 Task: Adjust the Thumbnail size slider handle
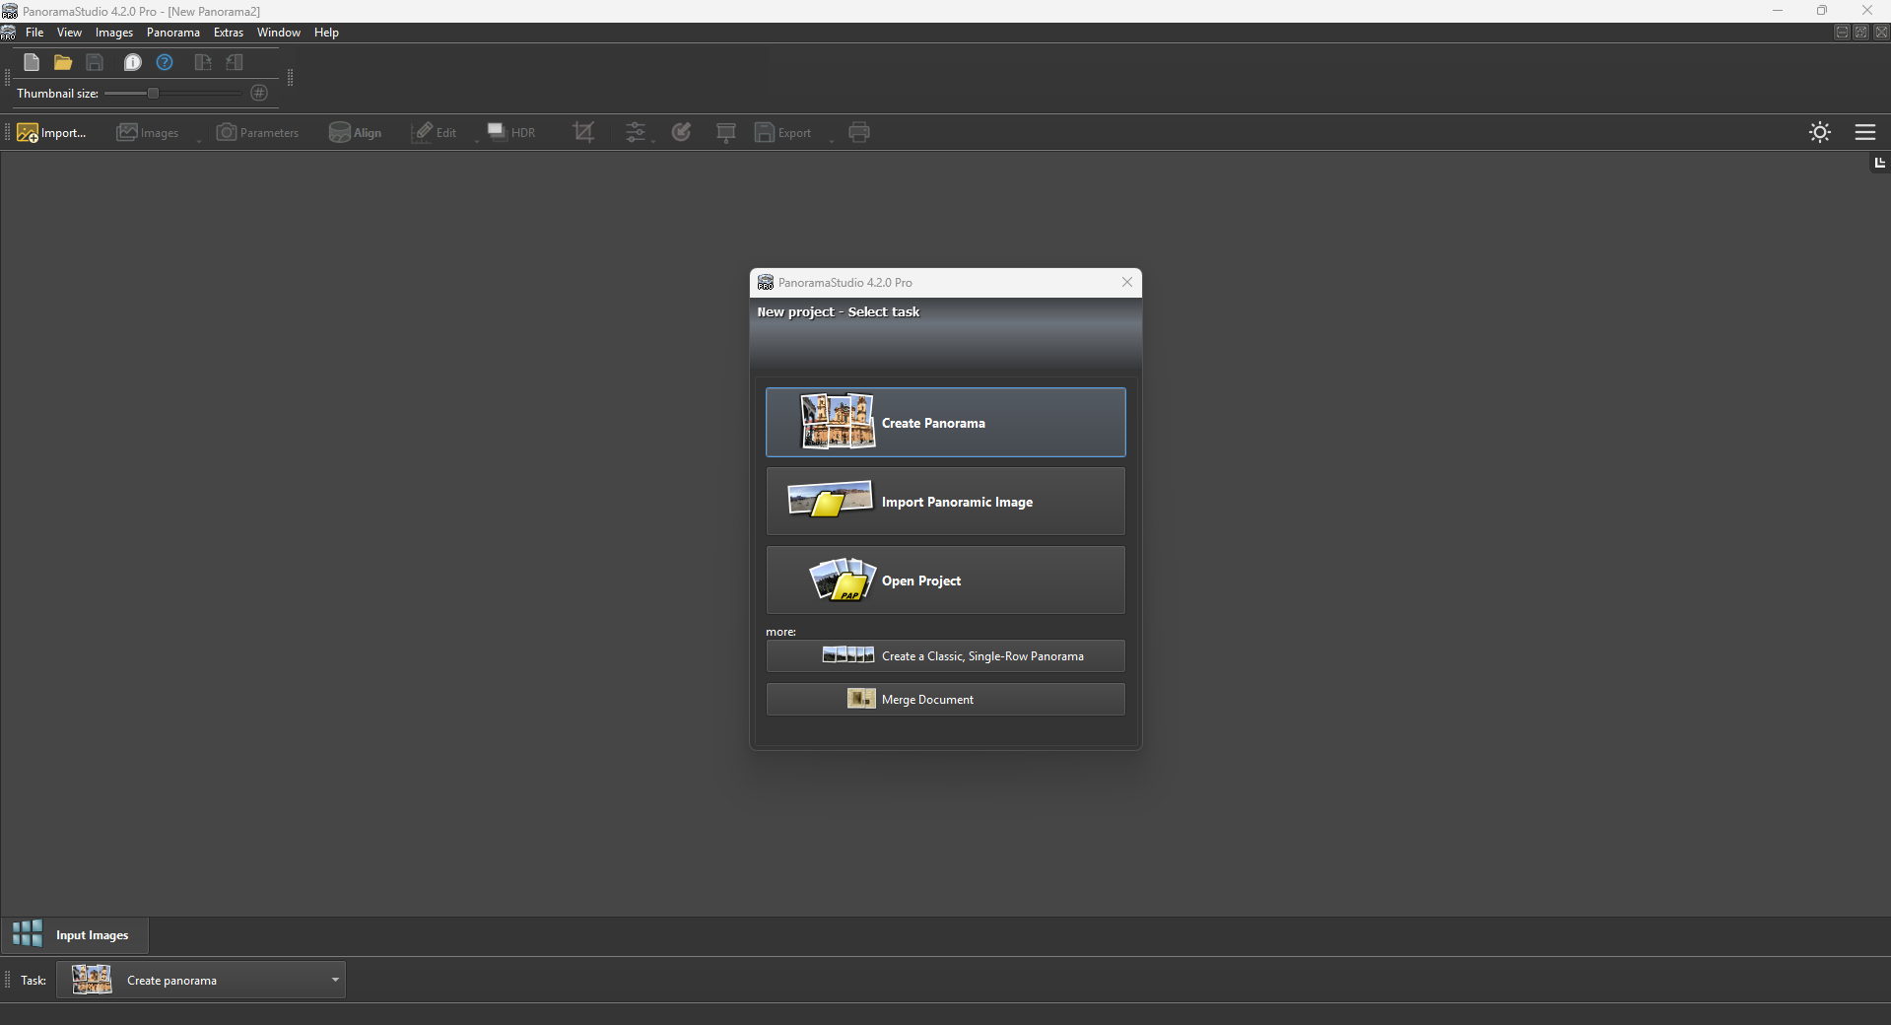pyautogui.click(x=153, y=93)
